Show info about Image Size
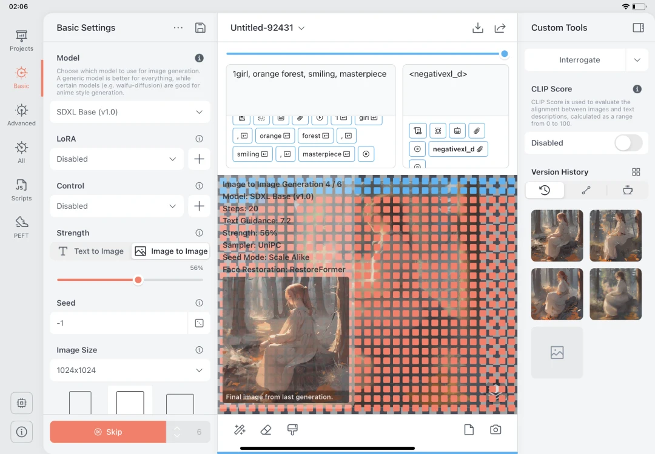 (200, 350)
